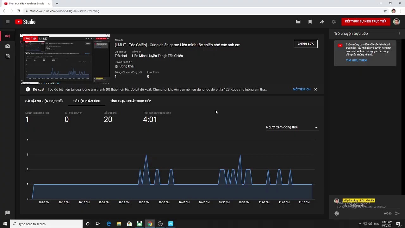The image size is (405, 228).
Task: Click the browser bookmark star icon
Action: [x=385, y=11]
